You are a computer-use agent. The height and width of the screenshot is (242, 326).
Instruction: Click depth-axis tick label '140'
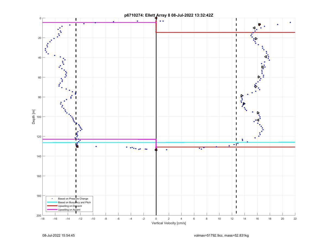pyautogui.click(x=39, y=156)
